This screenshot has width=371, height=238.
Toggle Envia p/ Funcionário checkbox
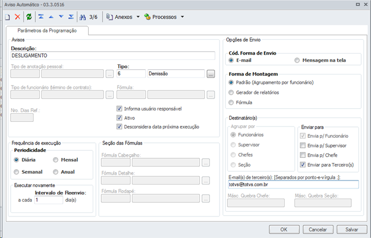[x=303, y=136]
